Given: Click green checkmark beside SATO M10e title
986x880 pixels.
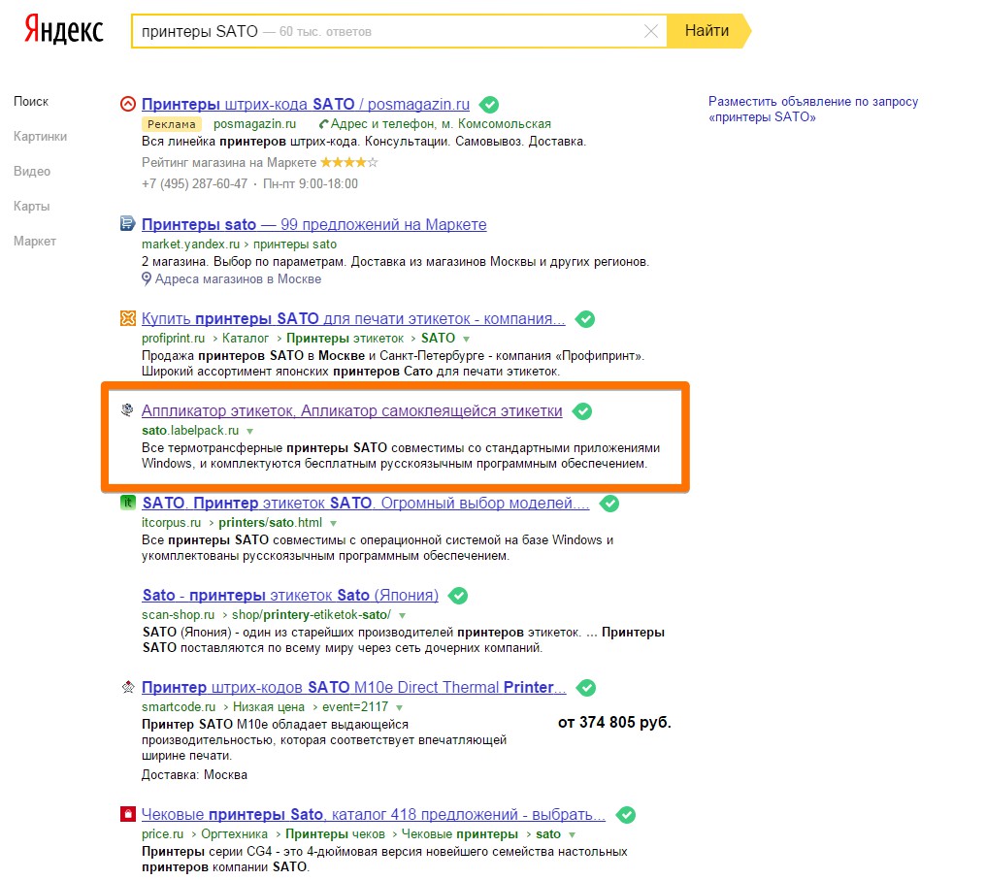Looking at the screenshot, I should pos(586,688).
